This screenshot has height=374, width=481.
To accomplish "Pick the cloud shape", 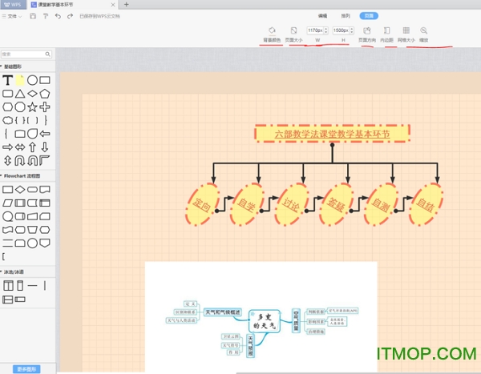I will 7,119.
